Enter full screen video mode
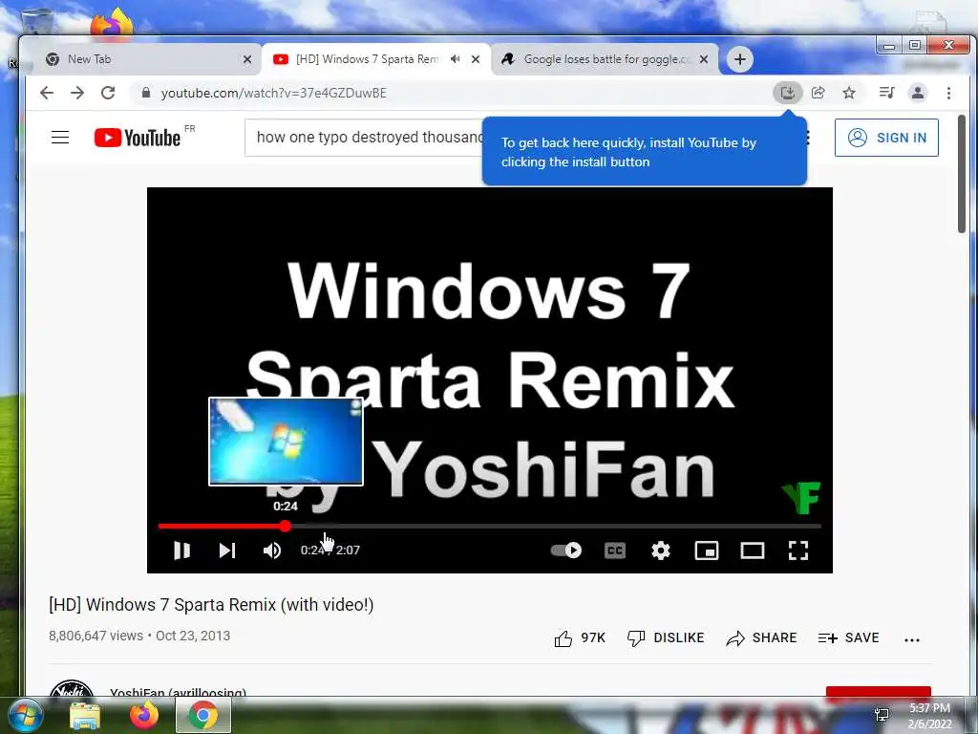The image size is (978, 734). pos(798,550)
